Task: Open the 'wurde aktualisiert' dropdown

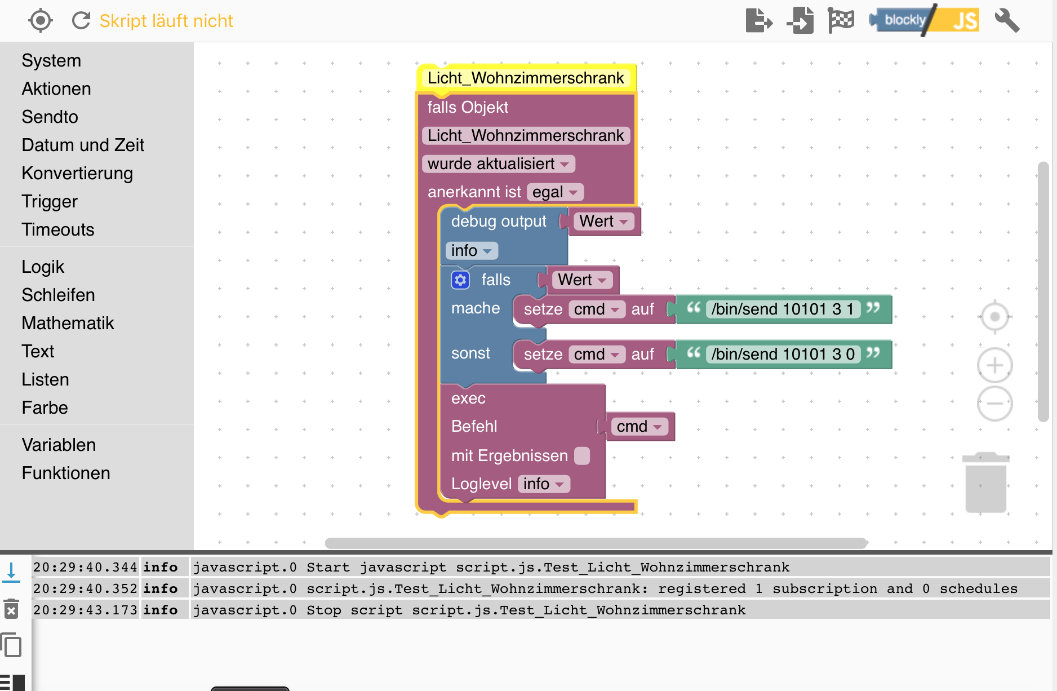Action: point(499,164)
